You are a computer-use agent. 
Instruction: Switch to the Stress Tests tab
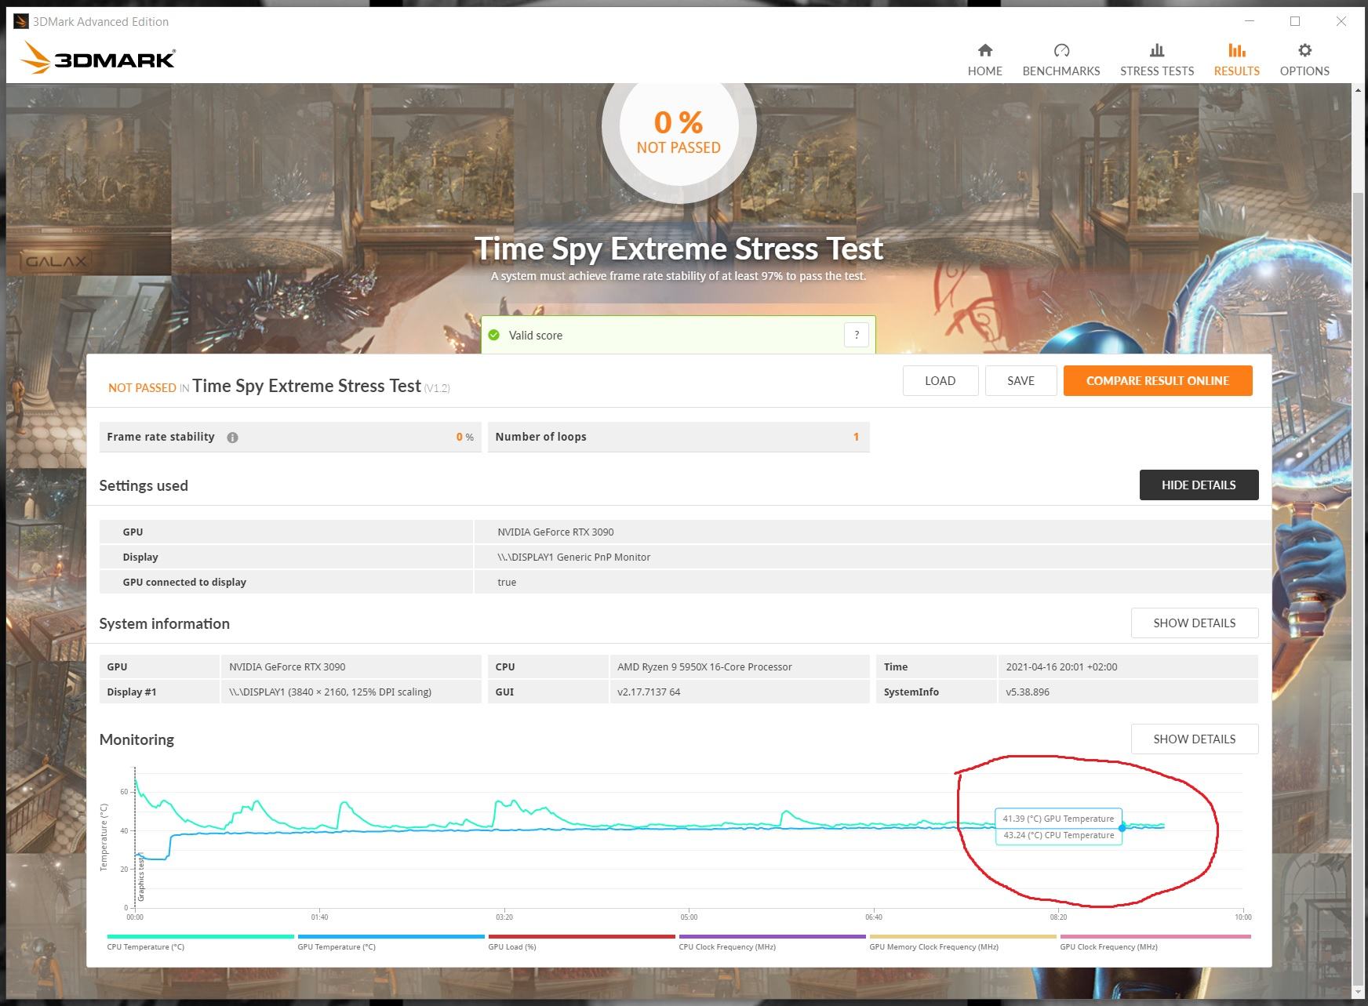point(1156,60)
